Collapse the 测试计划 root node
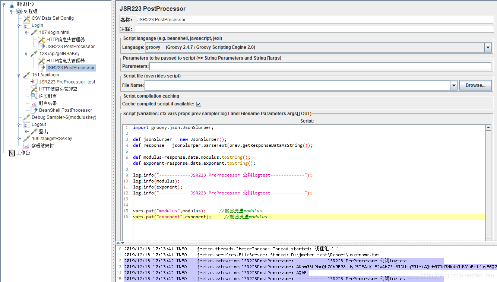This screenshot has height=282, width=497. pos(3,4)
